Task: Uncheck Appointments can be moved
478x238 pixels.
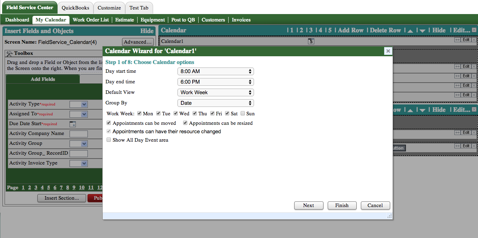Action: click(109, 123)
